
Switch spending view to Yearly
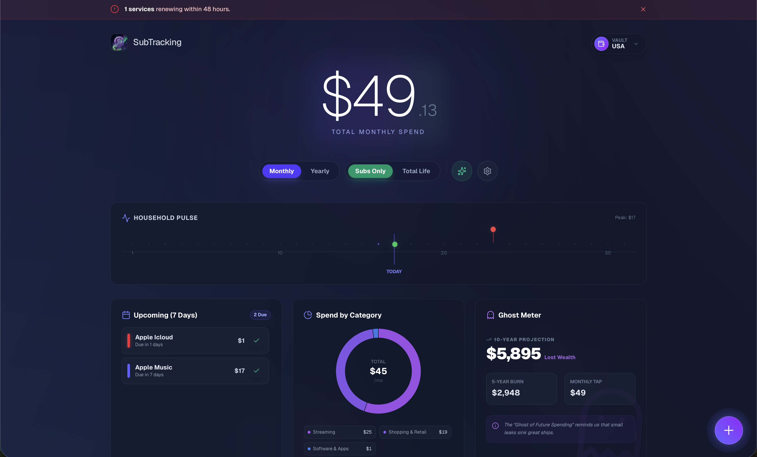pos(320,171)
